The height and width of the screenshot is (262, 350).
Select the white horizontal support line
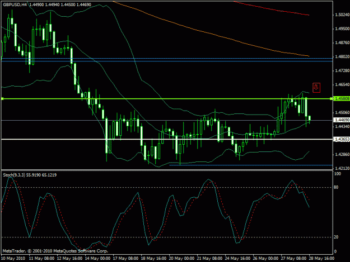click(x=167, y=139)
